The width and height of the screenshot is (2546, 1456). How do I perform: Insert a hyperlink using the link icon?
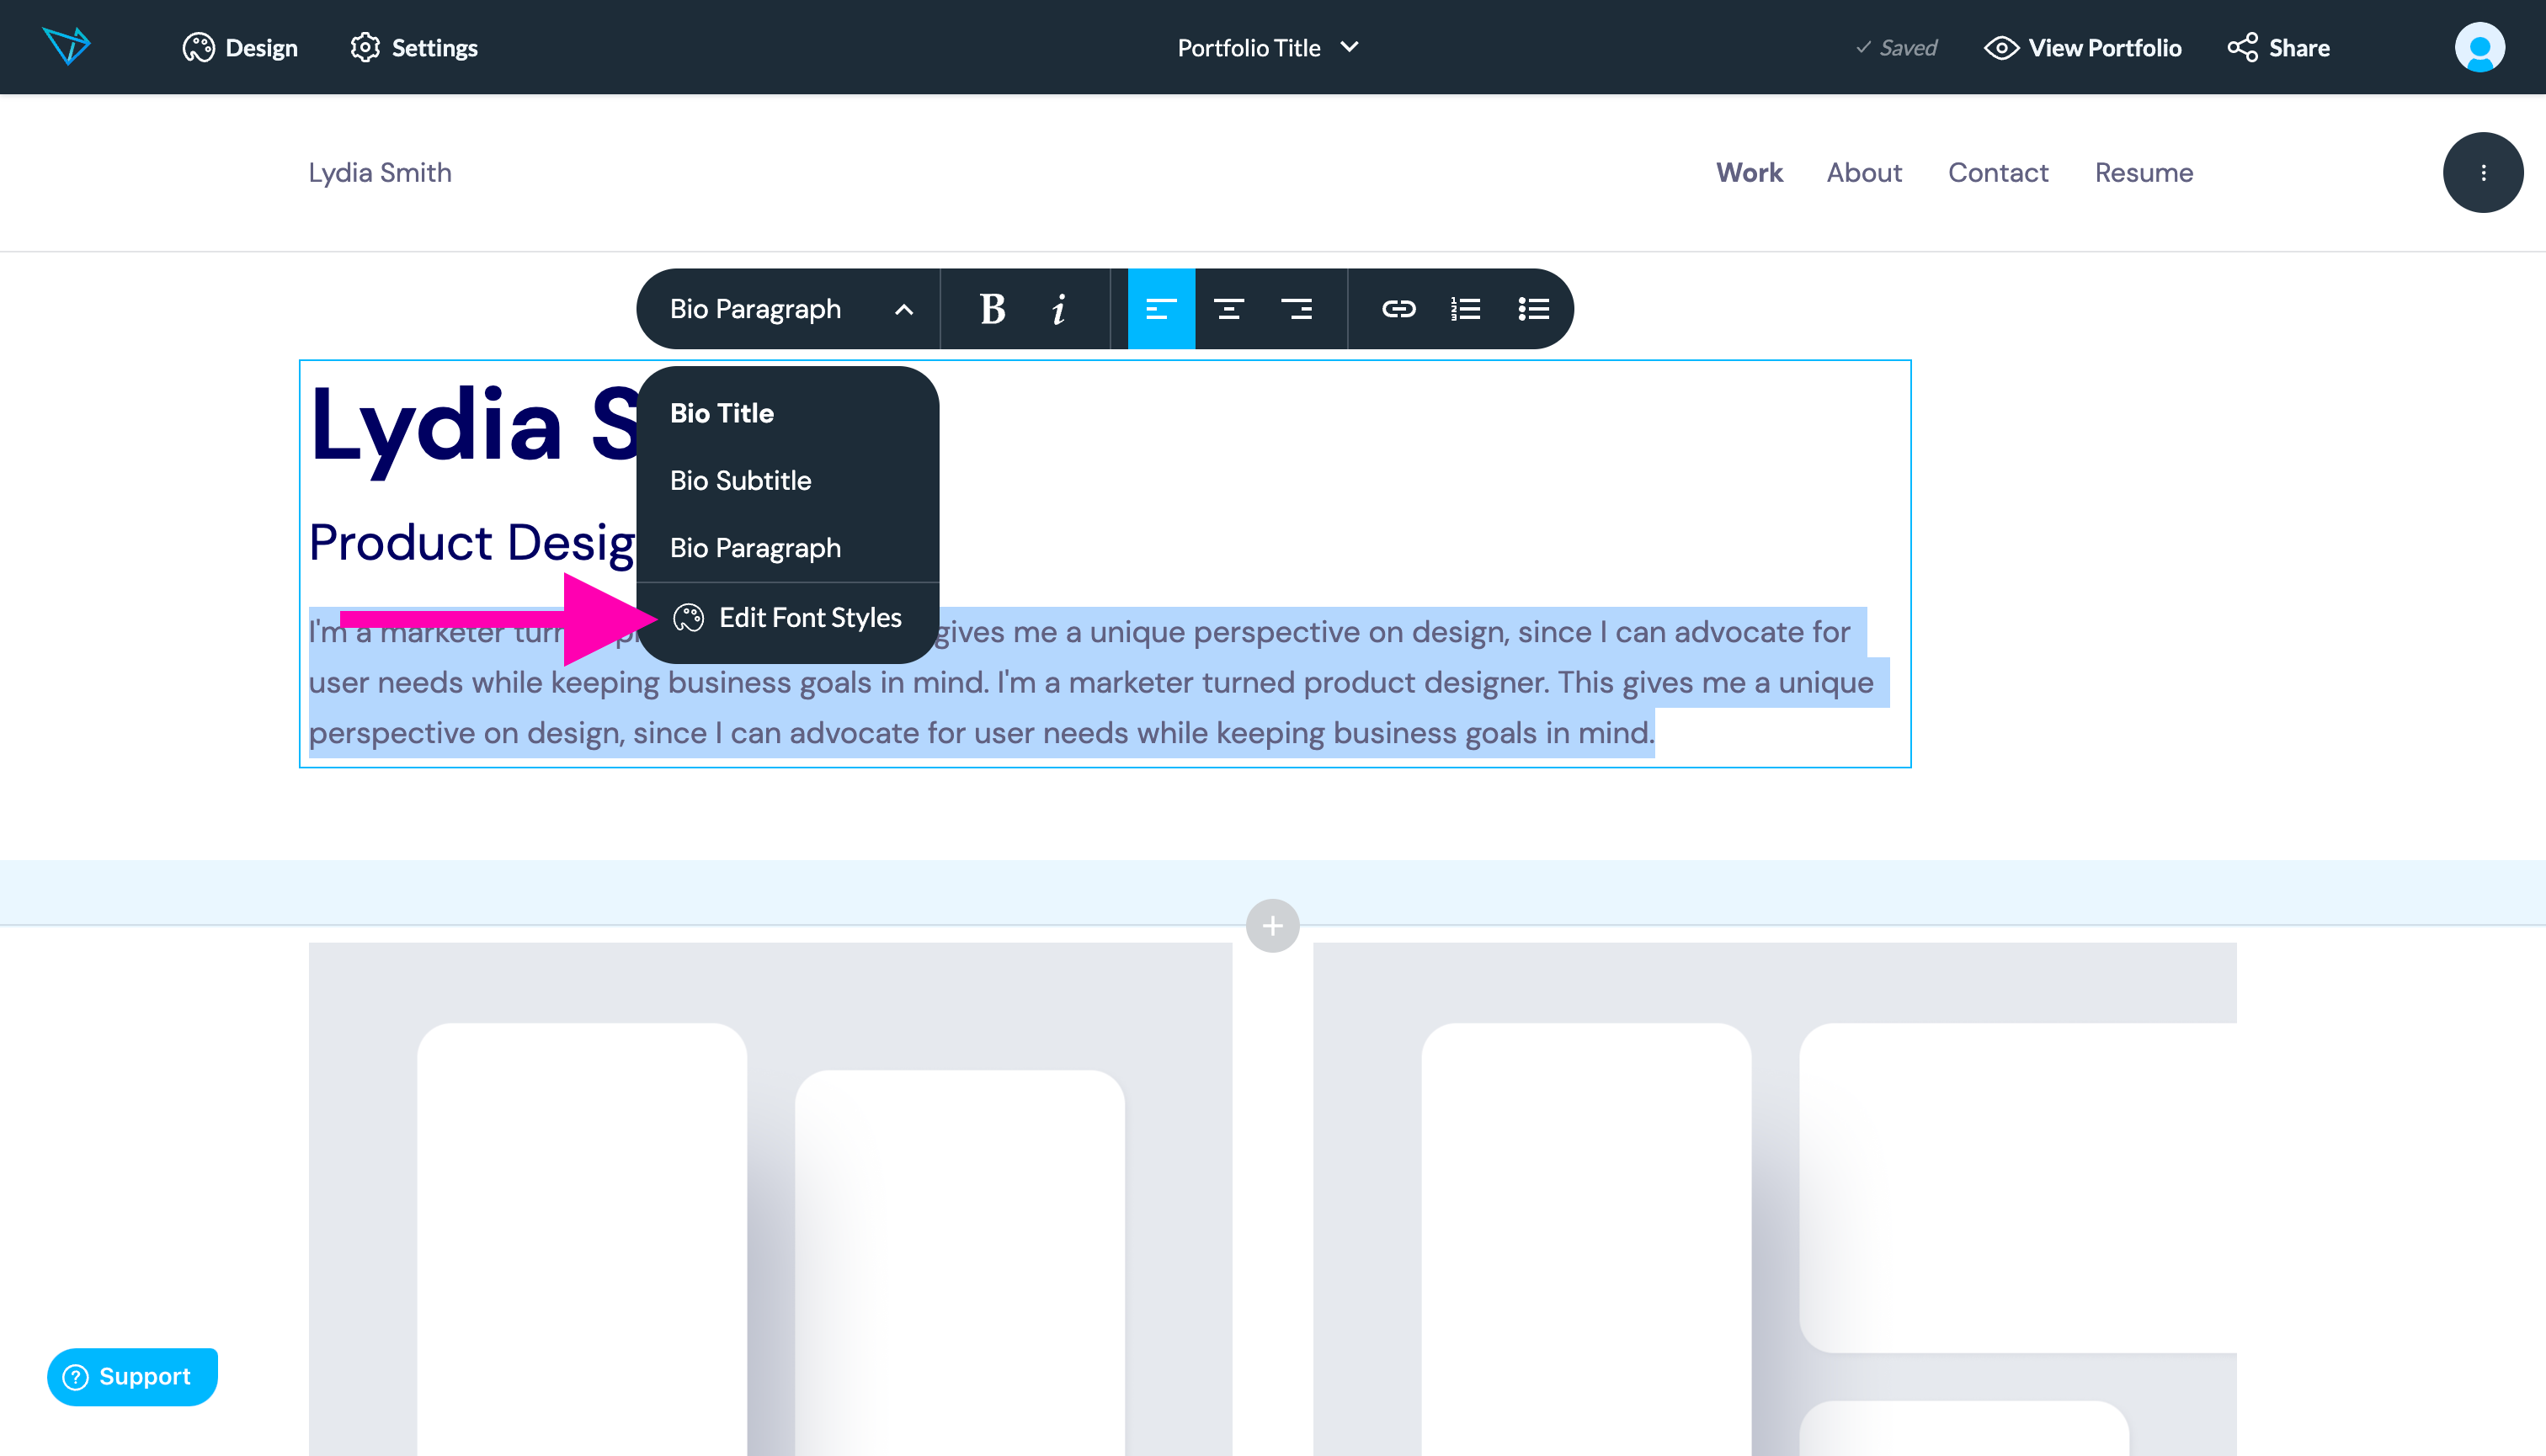tap(1398, 309)
